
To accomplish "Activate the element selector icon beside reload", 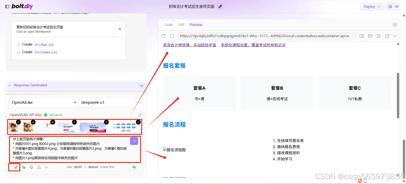I will (172, 36).
